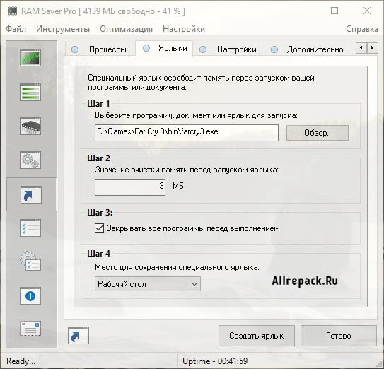The height and width of the screenshot is (369, 384).
Task: Open the blue info sidebar icon
Action: [x=30, y=295]
